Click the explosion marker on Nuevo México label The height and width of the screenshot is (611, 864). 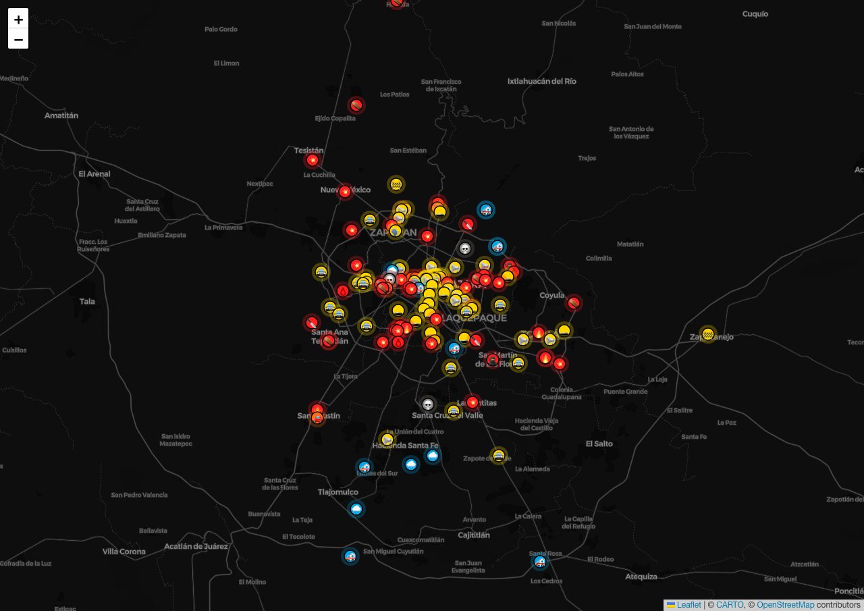pos(345,192)
